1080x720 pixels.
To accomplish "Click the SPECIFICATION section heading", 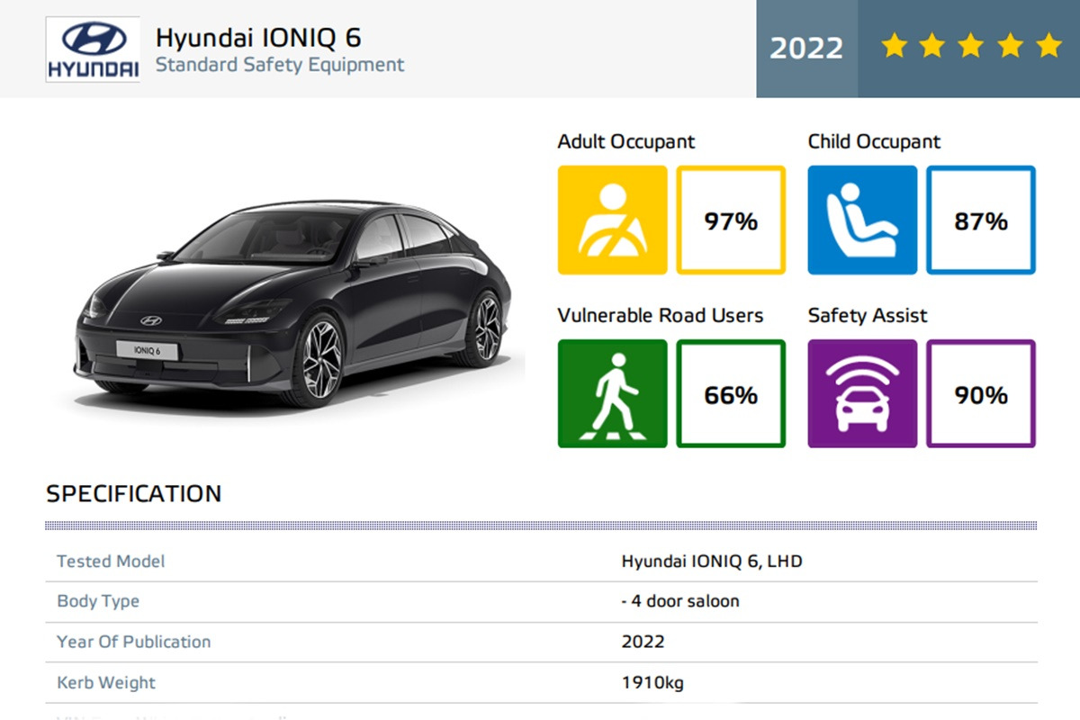I will 133,494.
